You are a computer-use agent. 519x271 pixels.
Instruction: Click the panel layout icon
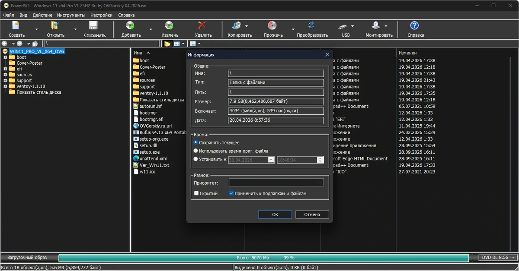[193, 44]
